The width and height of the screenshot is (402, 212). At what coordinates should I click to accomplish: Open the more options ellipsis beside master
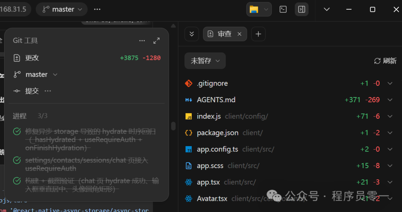(x=97, y=9)
